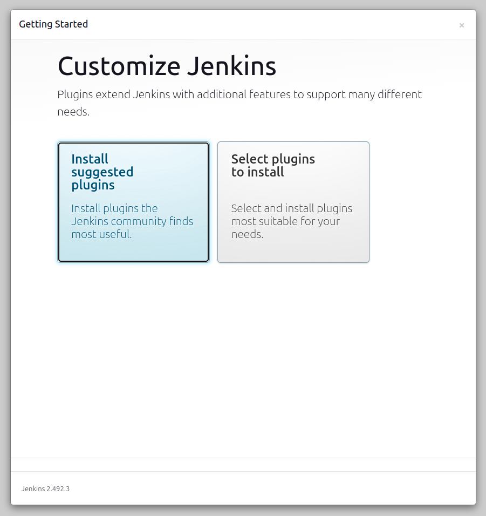
Task: Click the Getting Started title text
Action: tap(53, 24)
